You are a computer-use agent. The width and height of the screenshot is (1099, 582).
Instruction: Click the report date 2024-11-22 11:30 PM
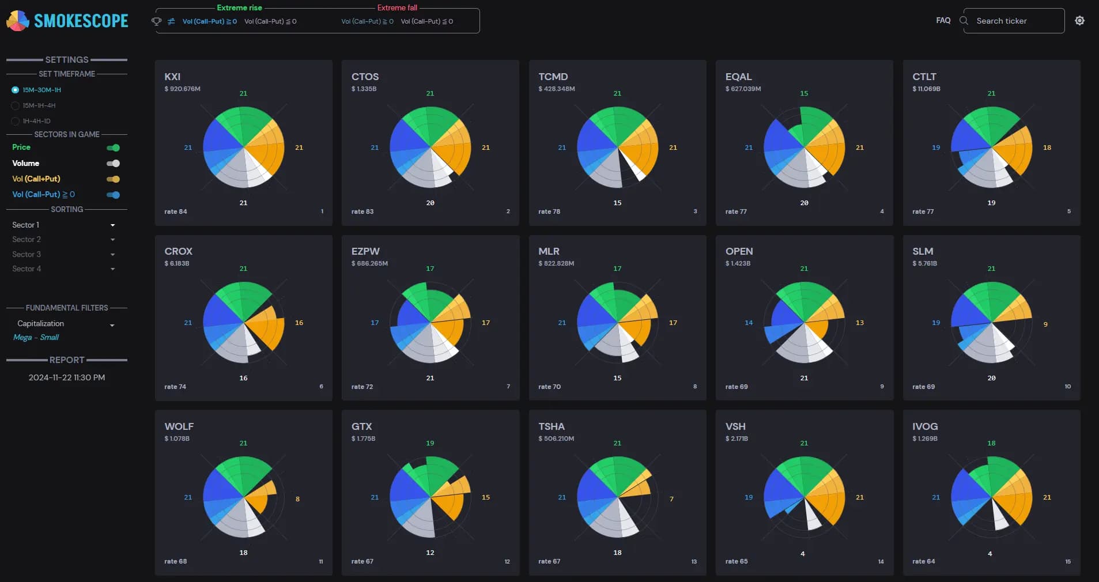coord(67,377)
